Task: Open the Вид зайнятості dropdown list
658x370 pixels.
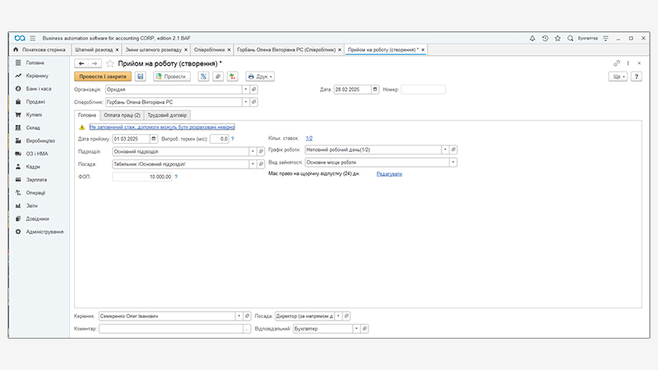Action: tap(453, 163)
